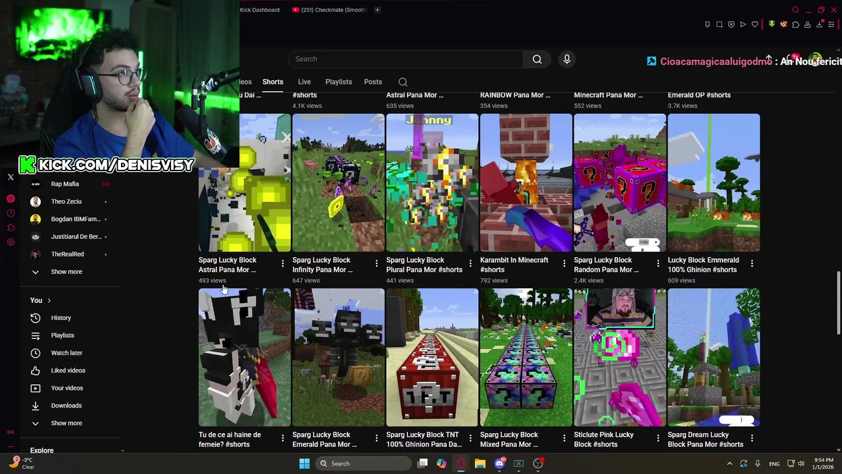The height and width of the screenshot is (474, 842).
Task: Open Justitiarul De Ber subscription channel
Action: click(x=76, y=237)
